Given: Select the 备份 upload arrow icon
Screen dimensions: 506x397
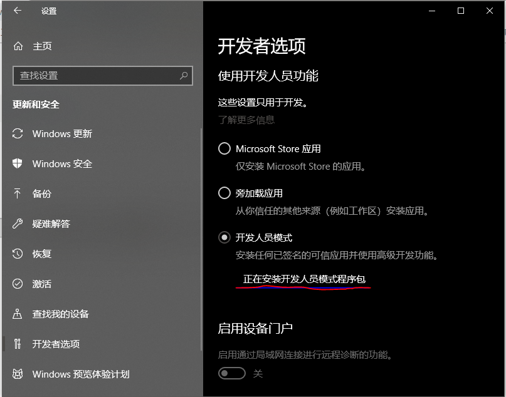Looking at the screenshot, I should pos(18,193).
